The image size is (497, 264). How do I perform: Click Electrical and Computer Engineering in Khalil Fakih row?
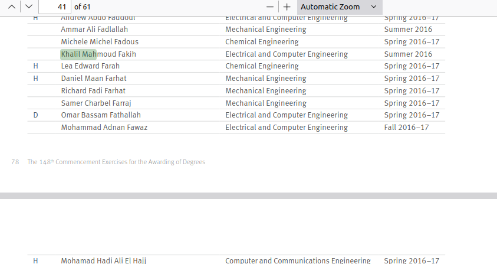[x=287, y=54]
